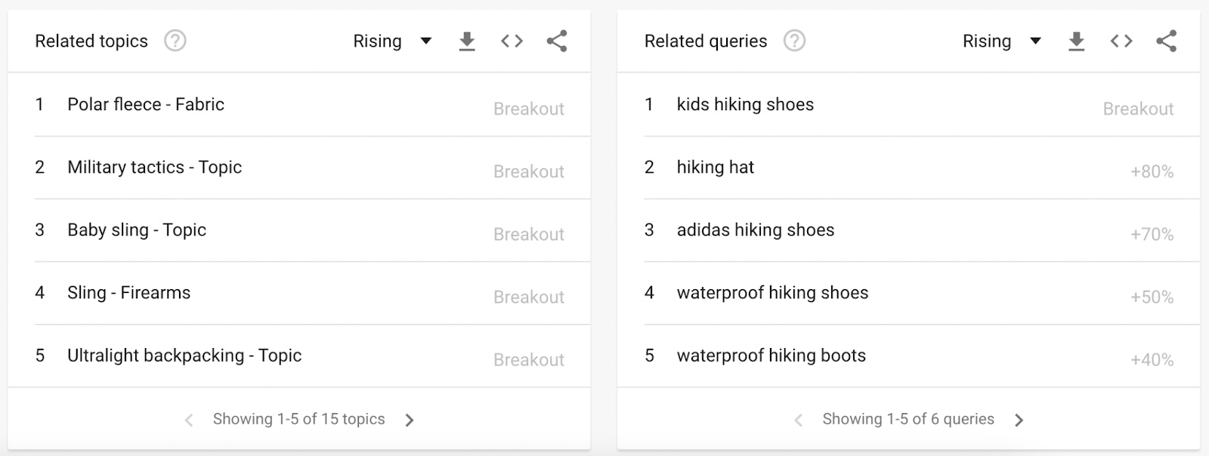Click the help icon beside Related queries
The height and width of the screenshot is (456, 1209).
[x=796, y=42]
